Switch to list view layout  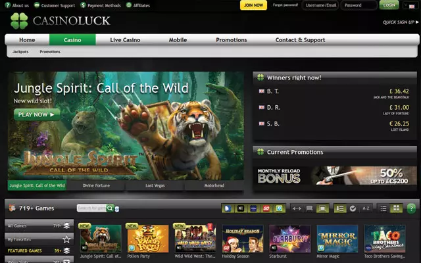(x=384, y=208)
